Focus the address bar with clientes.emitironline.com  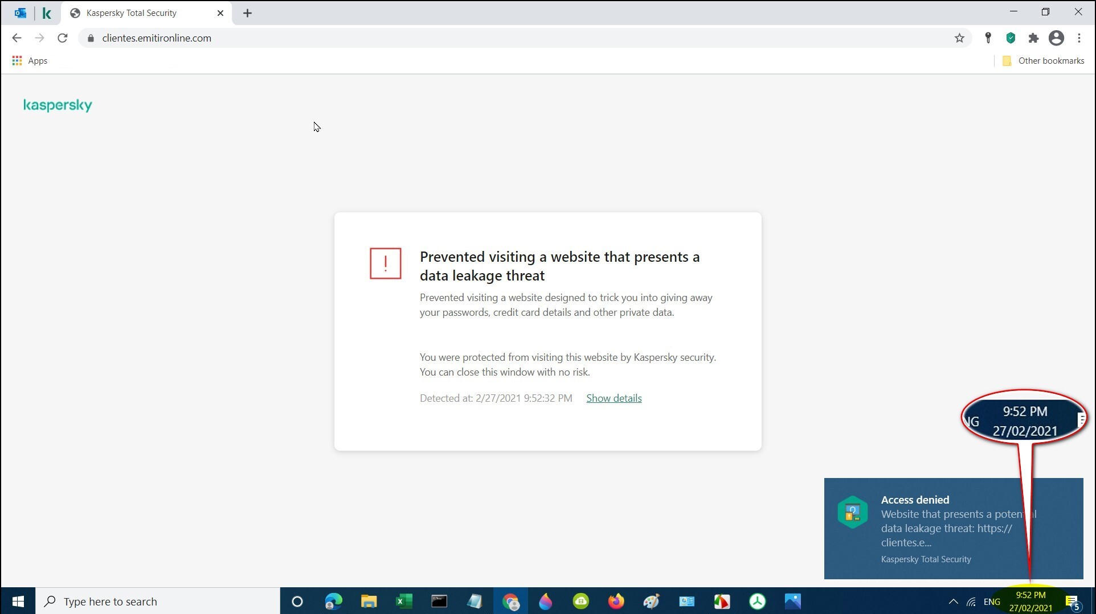point(524,38)
